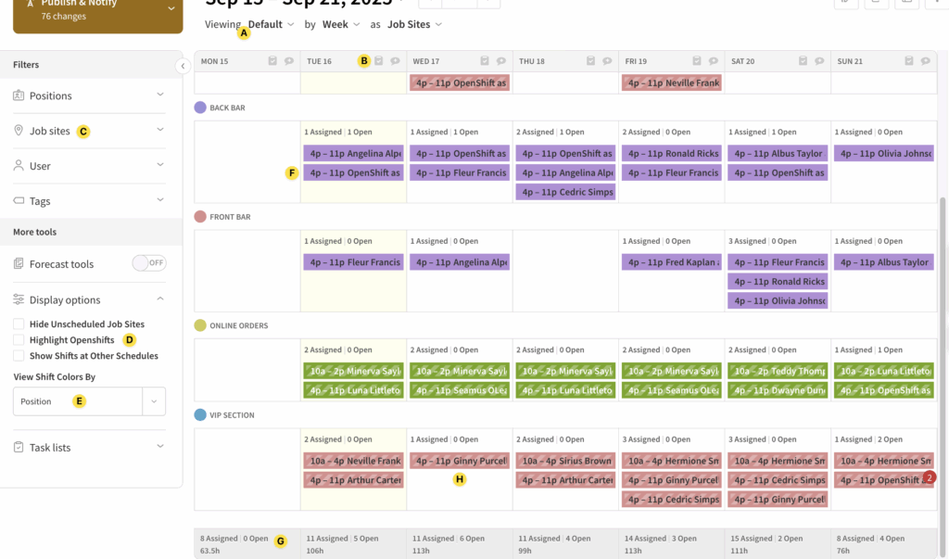Enable the Highlight Openshifts checkbox
The image size is (949, 559).
tap(19, 340)
